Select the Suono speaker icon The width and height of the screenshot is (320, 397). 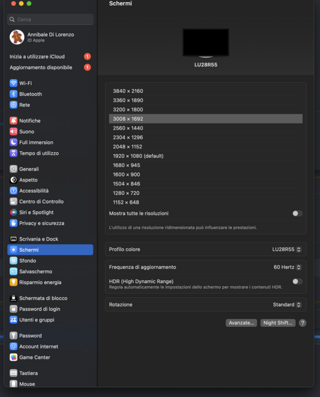click(x=13, y=132)
